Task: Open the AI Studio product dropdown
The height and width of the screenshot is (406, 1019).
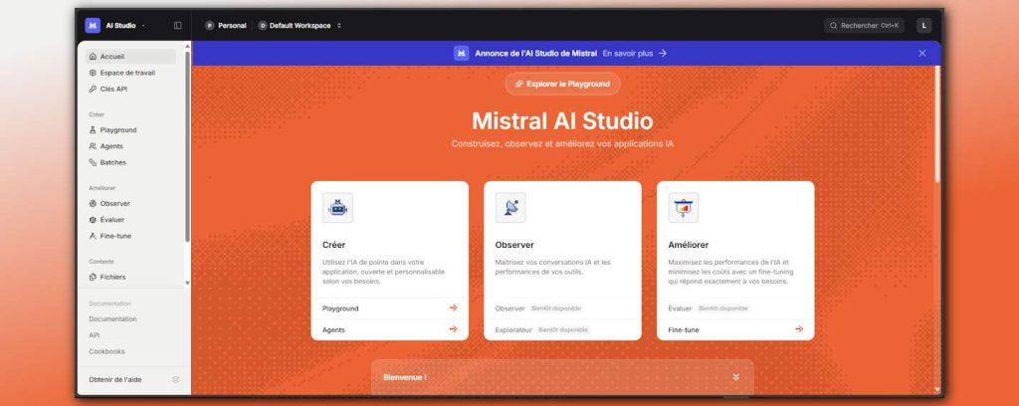Action: [x=125, y=25]
